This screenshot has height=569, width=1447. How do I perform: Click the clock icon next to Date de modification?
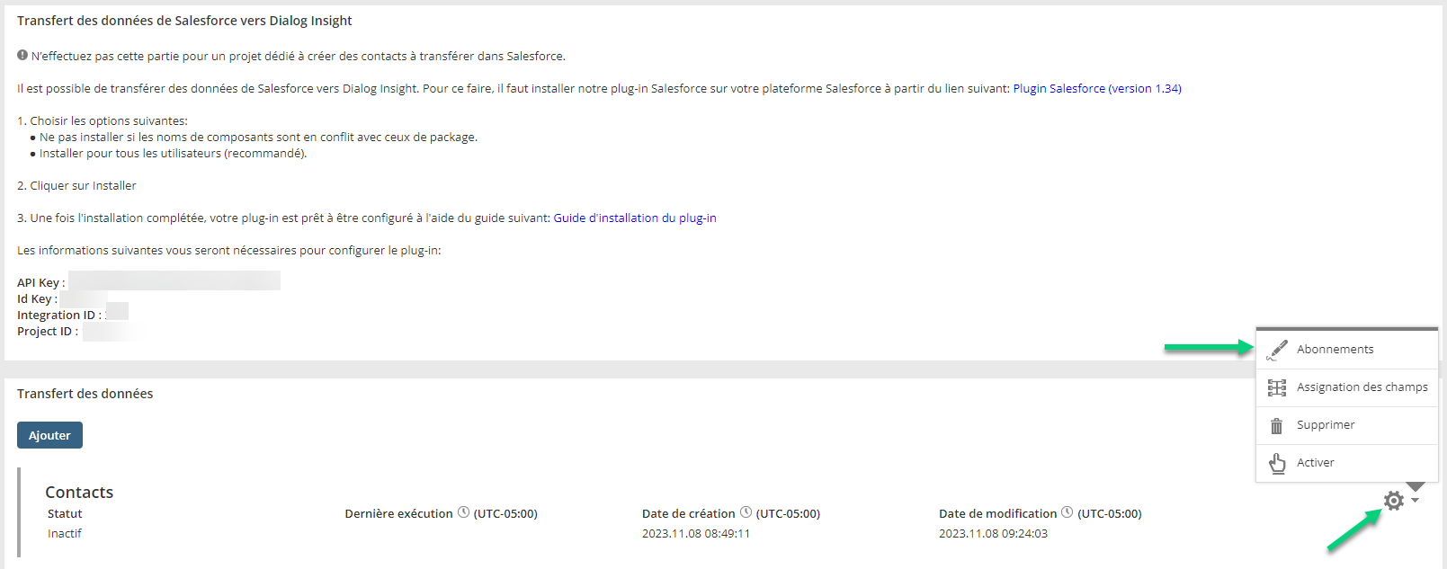tap(1067, 512)
